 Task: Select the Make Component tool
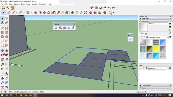tap(6, 19)
